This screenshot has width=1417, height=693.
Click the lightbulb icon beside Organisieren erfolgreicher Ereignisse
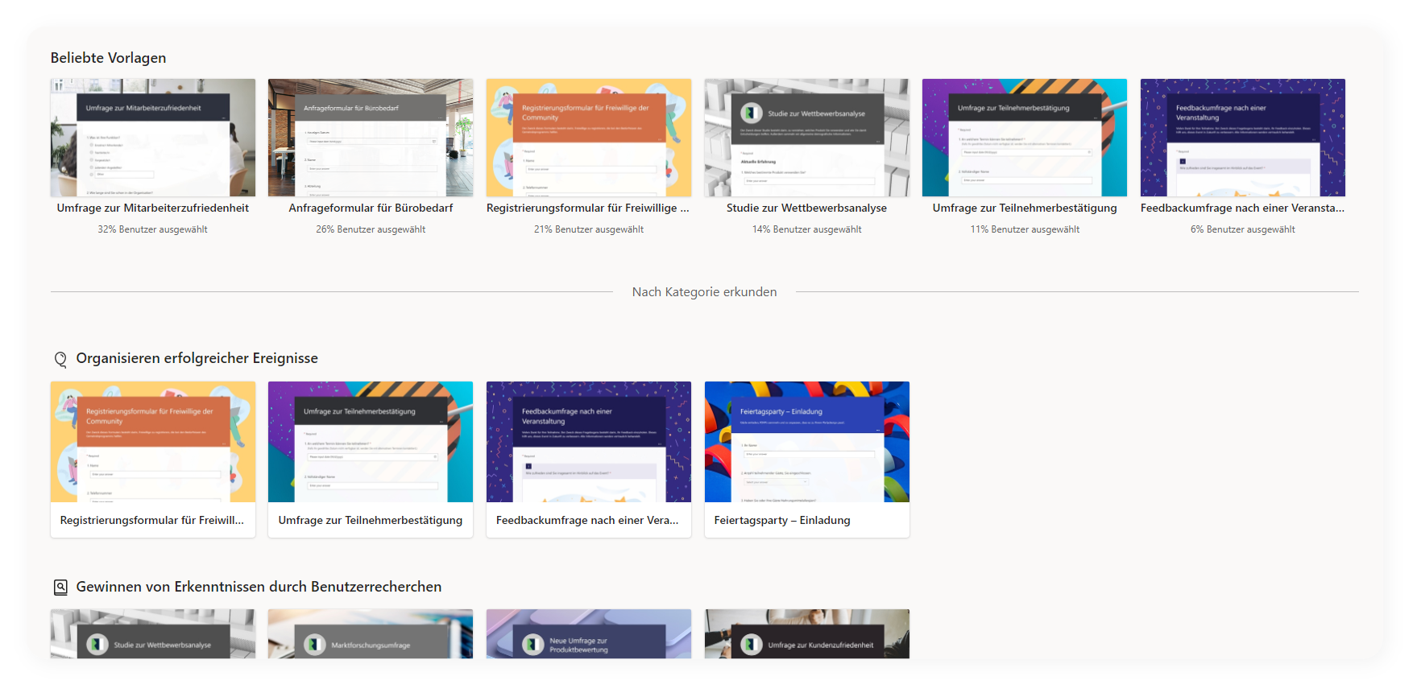(60, 359)
